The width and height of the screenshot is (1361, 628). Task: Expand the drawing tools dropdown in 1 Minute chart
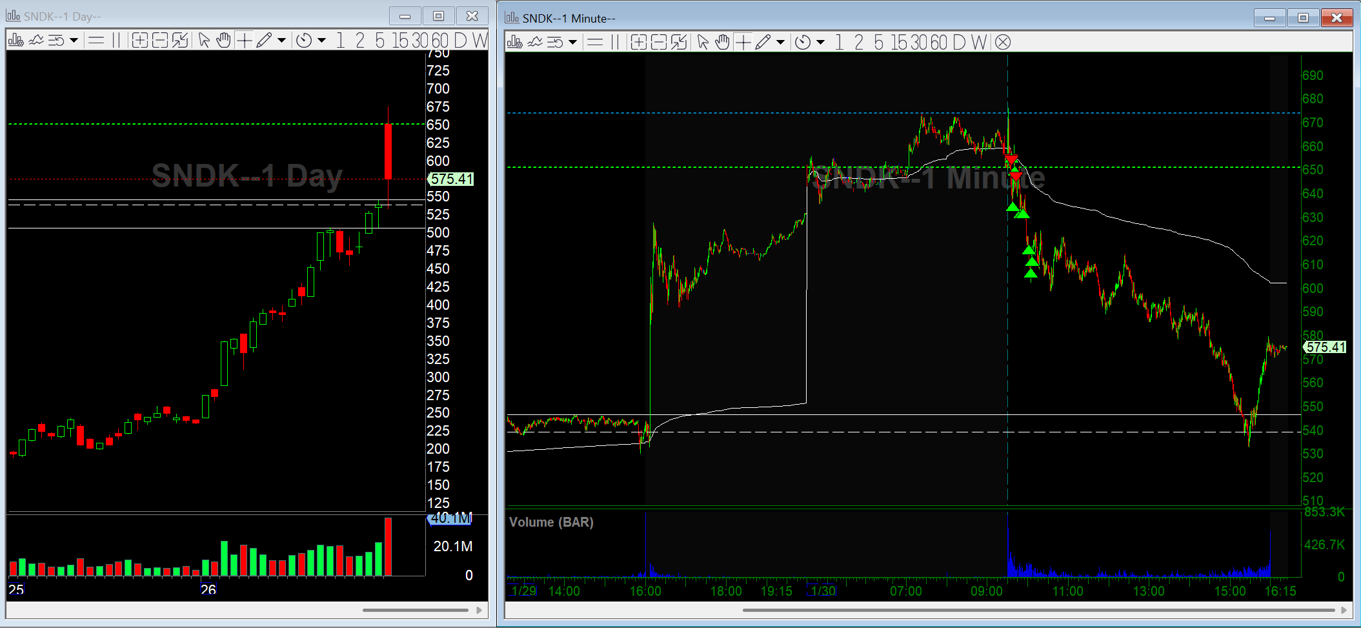point(780,43)
